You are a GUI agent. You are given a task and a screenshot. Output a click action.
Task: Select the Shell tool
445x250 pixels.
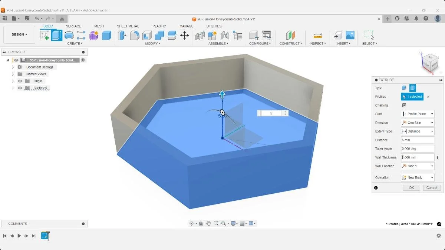[x=147, y=35]
